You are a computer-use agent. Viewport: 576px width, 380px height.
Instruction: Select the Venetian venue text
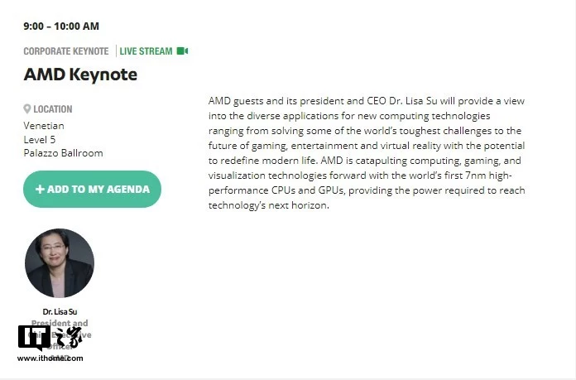pyautogui.click(x=44, y=126)
